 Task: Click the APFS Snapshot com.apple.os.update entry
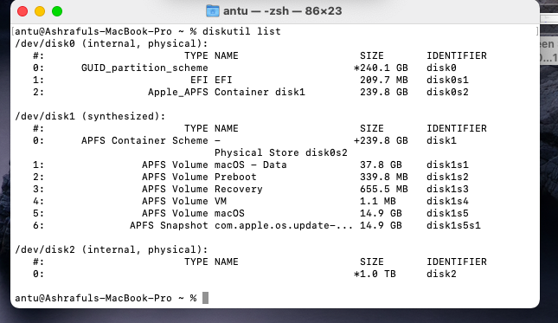click(x=241, y=225)
